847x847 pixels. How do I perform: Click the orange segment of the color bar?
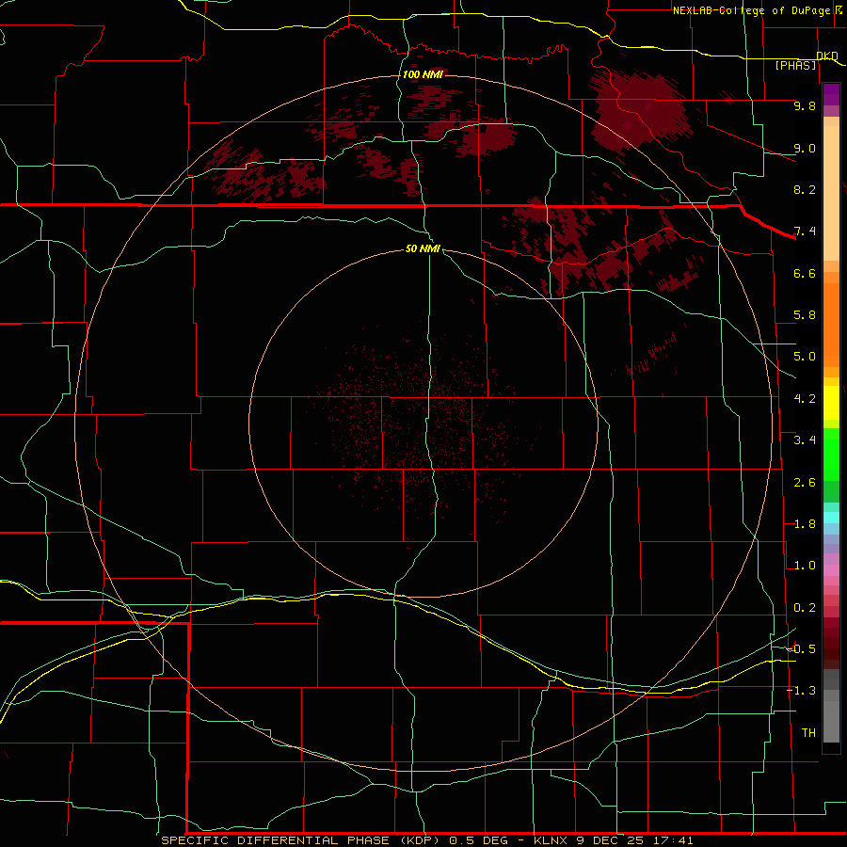click(x=831, y=324)
